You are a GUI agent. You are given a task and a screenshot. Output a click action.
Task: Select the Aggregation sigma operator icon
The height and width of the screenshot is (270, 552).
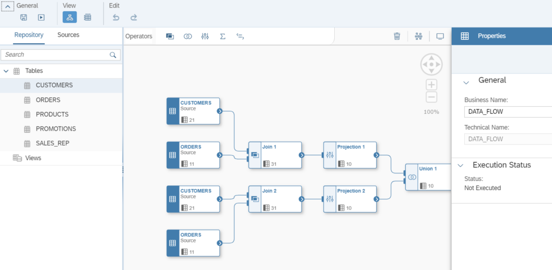(223, 37)
